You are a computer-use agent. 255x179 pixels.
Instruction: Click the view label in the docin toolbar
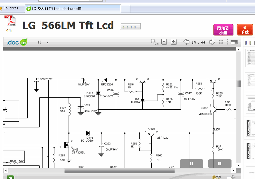point(39,42)
